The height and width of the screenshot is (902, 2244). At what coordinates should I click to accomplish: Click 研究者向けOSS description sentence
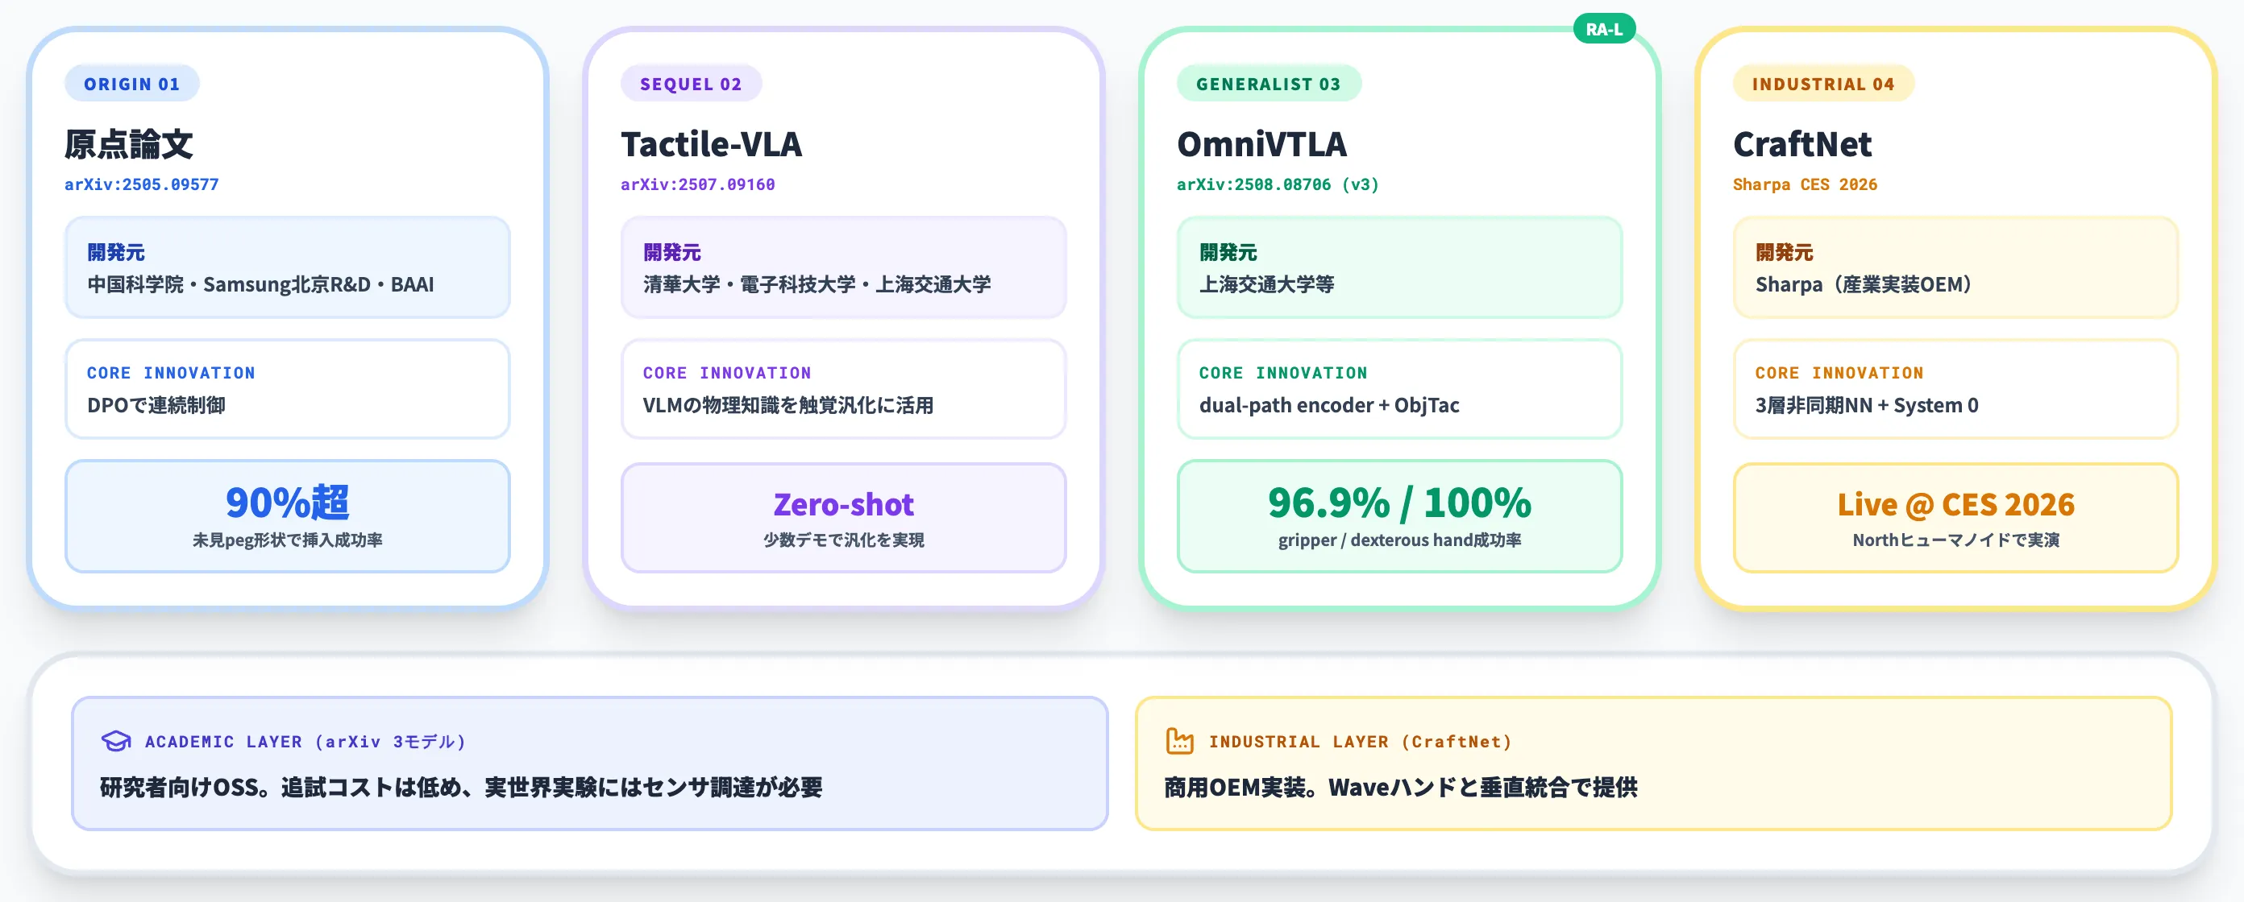[461, 787]
